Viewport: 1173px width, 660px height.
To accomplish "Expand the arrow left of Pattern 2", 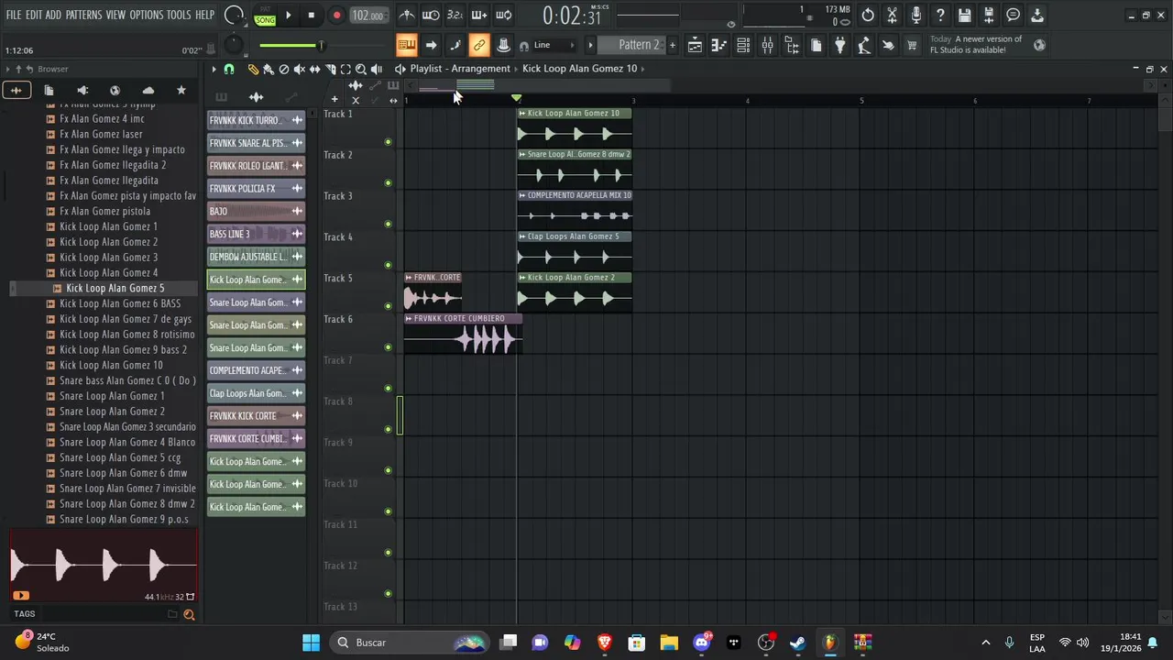I will [x=590, y=45].
